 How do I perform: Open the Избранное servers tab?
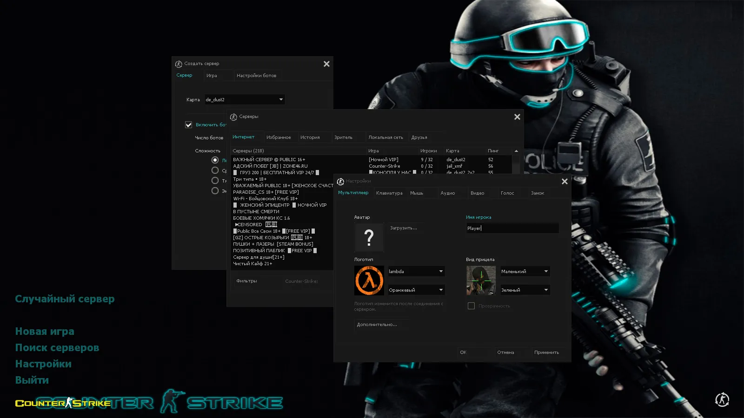pyautogui.click(x=279, y=137)
